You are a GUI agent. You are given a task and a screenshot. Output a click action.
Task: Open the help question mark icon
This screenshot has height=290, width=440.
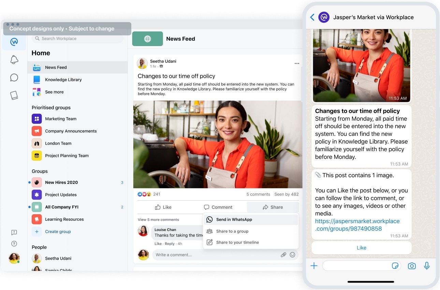tap(14, 244)
